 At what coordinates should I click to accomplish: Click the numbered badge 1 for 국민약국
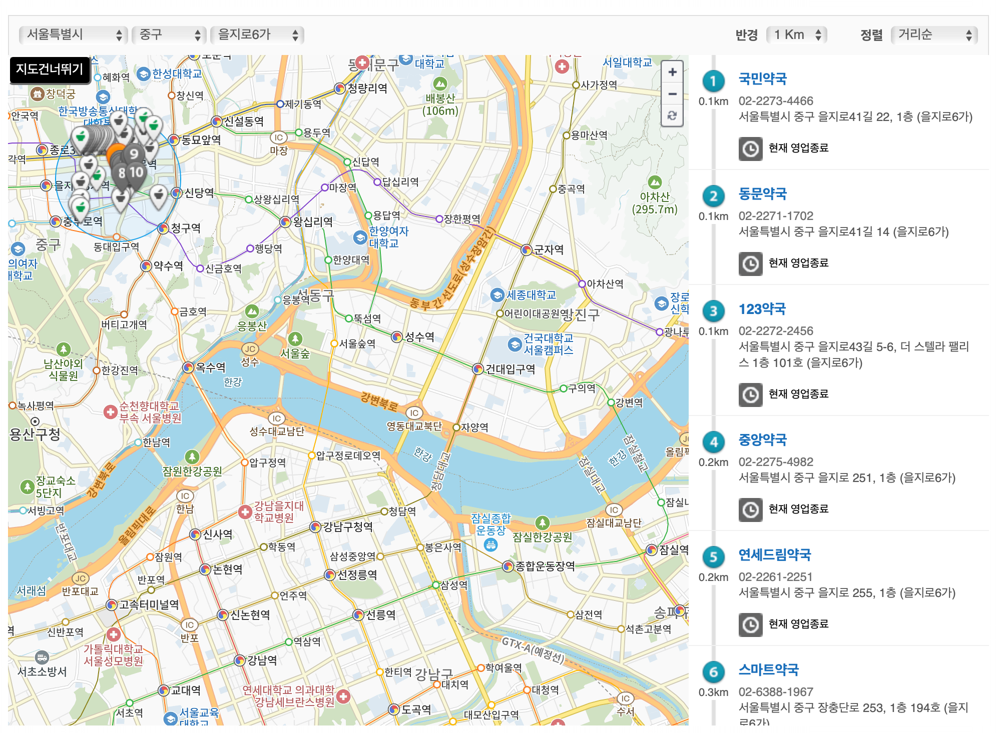tap(713, 81)
